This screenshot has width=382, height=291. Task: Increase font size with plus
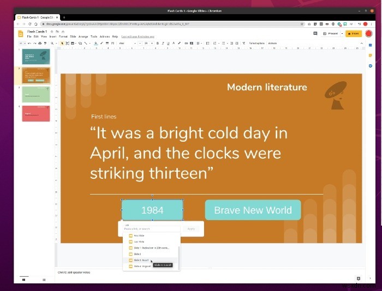152,43
